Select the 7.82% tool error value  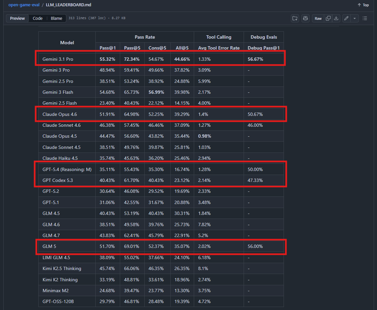point(204,224)
